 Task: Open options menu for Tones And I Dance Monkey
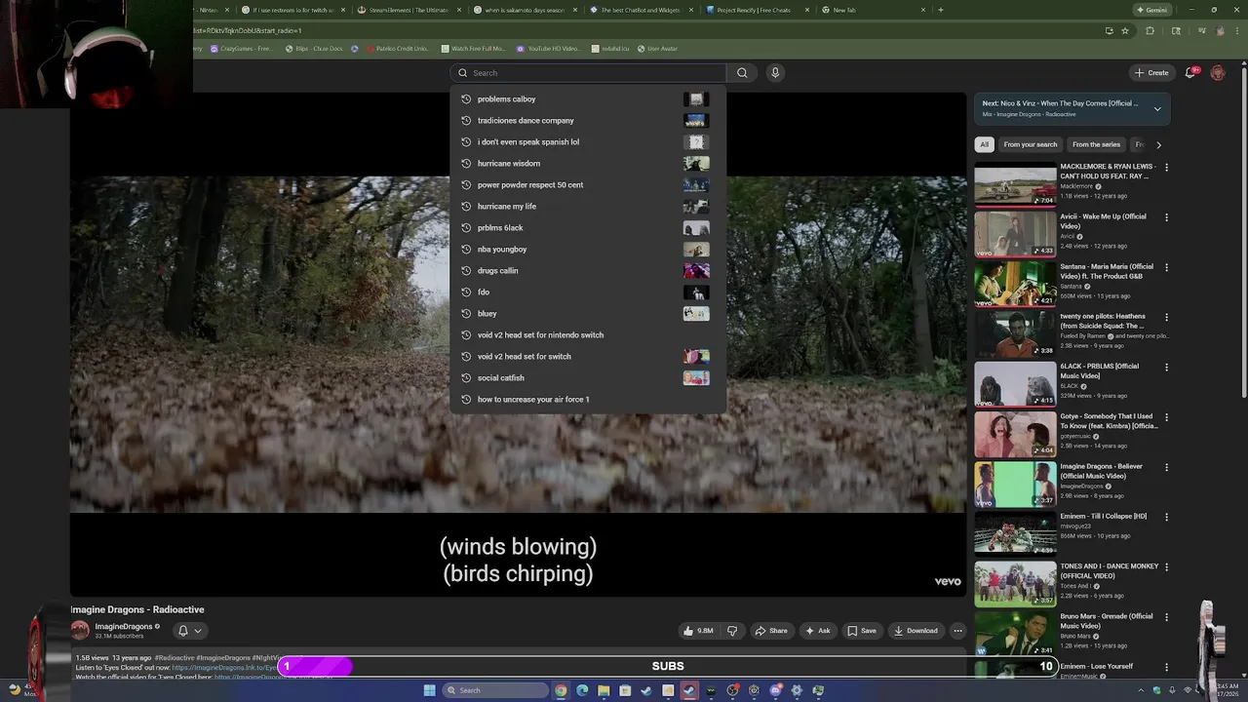tap(1166, 566)
